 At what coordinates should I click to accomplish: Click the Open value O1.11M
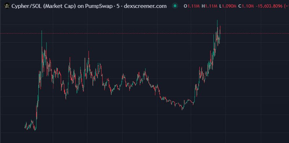point(192,6)
